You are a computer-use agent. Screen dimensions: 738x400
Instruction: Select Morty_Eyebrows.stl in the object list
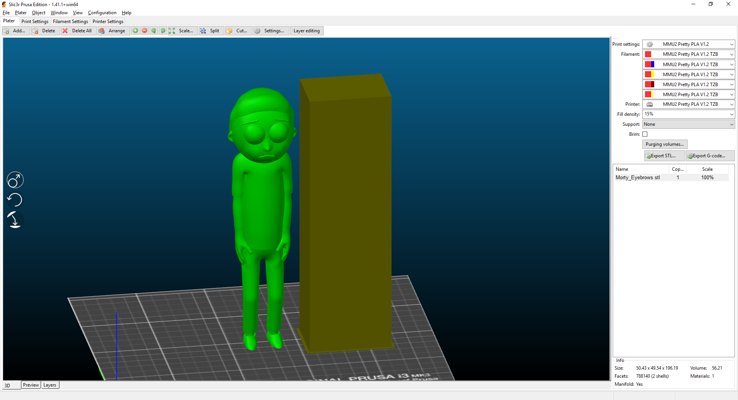click(x=637, y=177)
